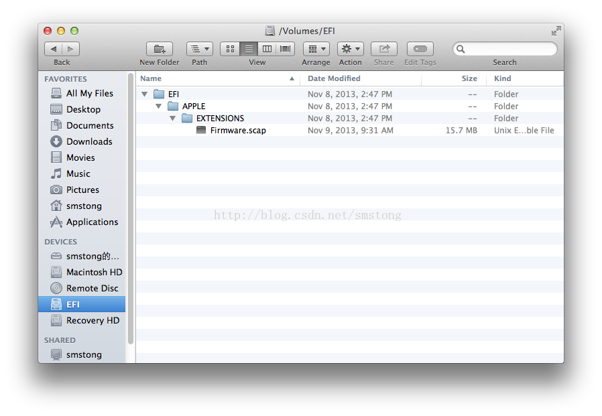Click the 15.7 MB size value
The width and height of the screenshot is (602, 416).
(x=461, y=131)
